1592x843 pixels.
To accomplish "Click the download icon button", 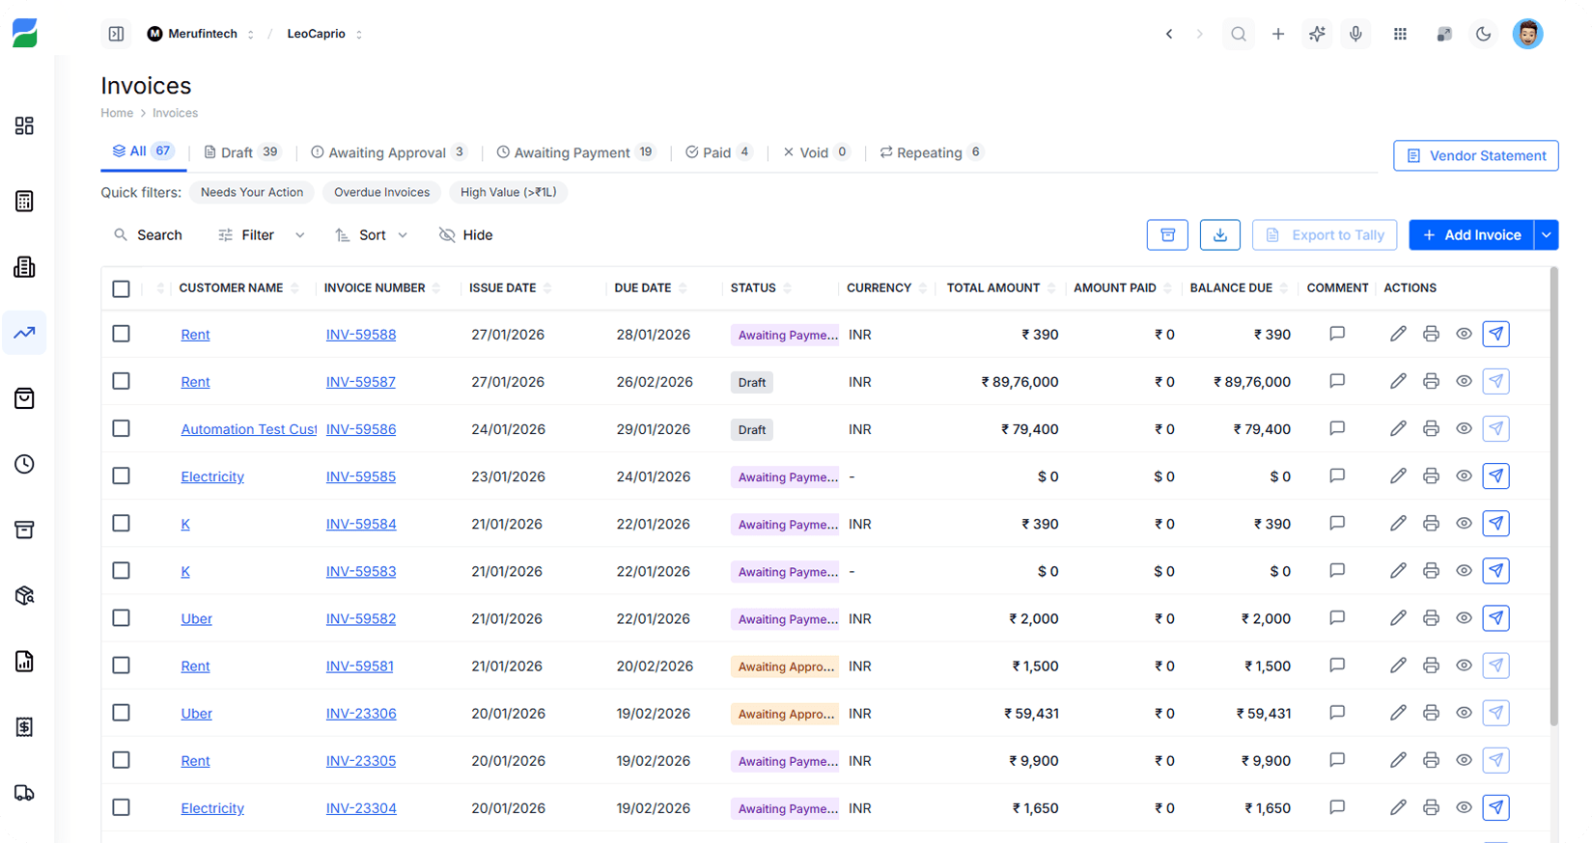I will (1220, 235).
